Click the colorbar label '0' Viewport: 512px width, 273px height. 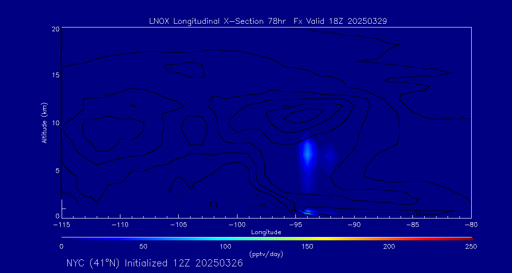coord(61,246)
